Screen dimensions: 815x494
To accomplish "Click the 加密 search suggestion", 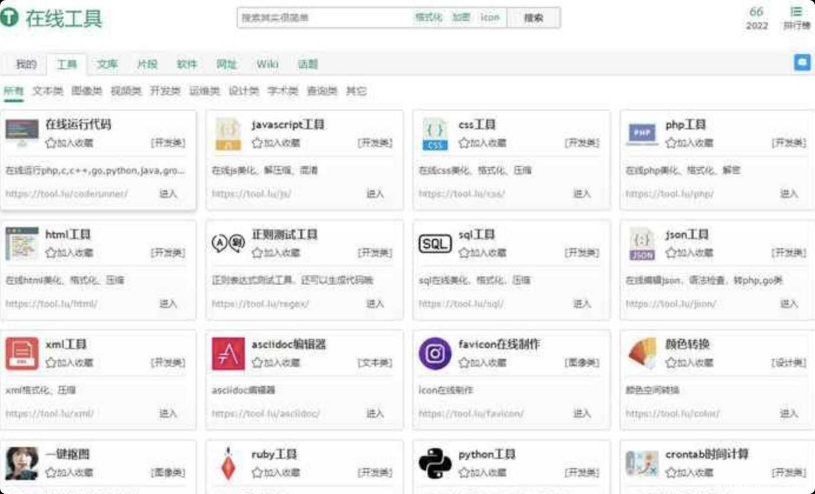I will tap(461, 18).
